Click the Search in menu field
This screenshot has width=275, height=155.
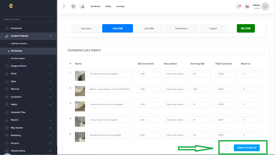[28, 19]
